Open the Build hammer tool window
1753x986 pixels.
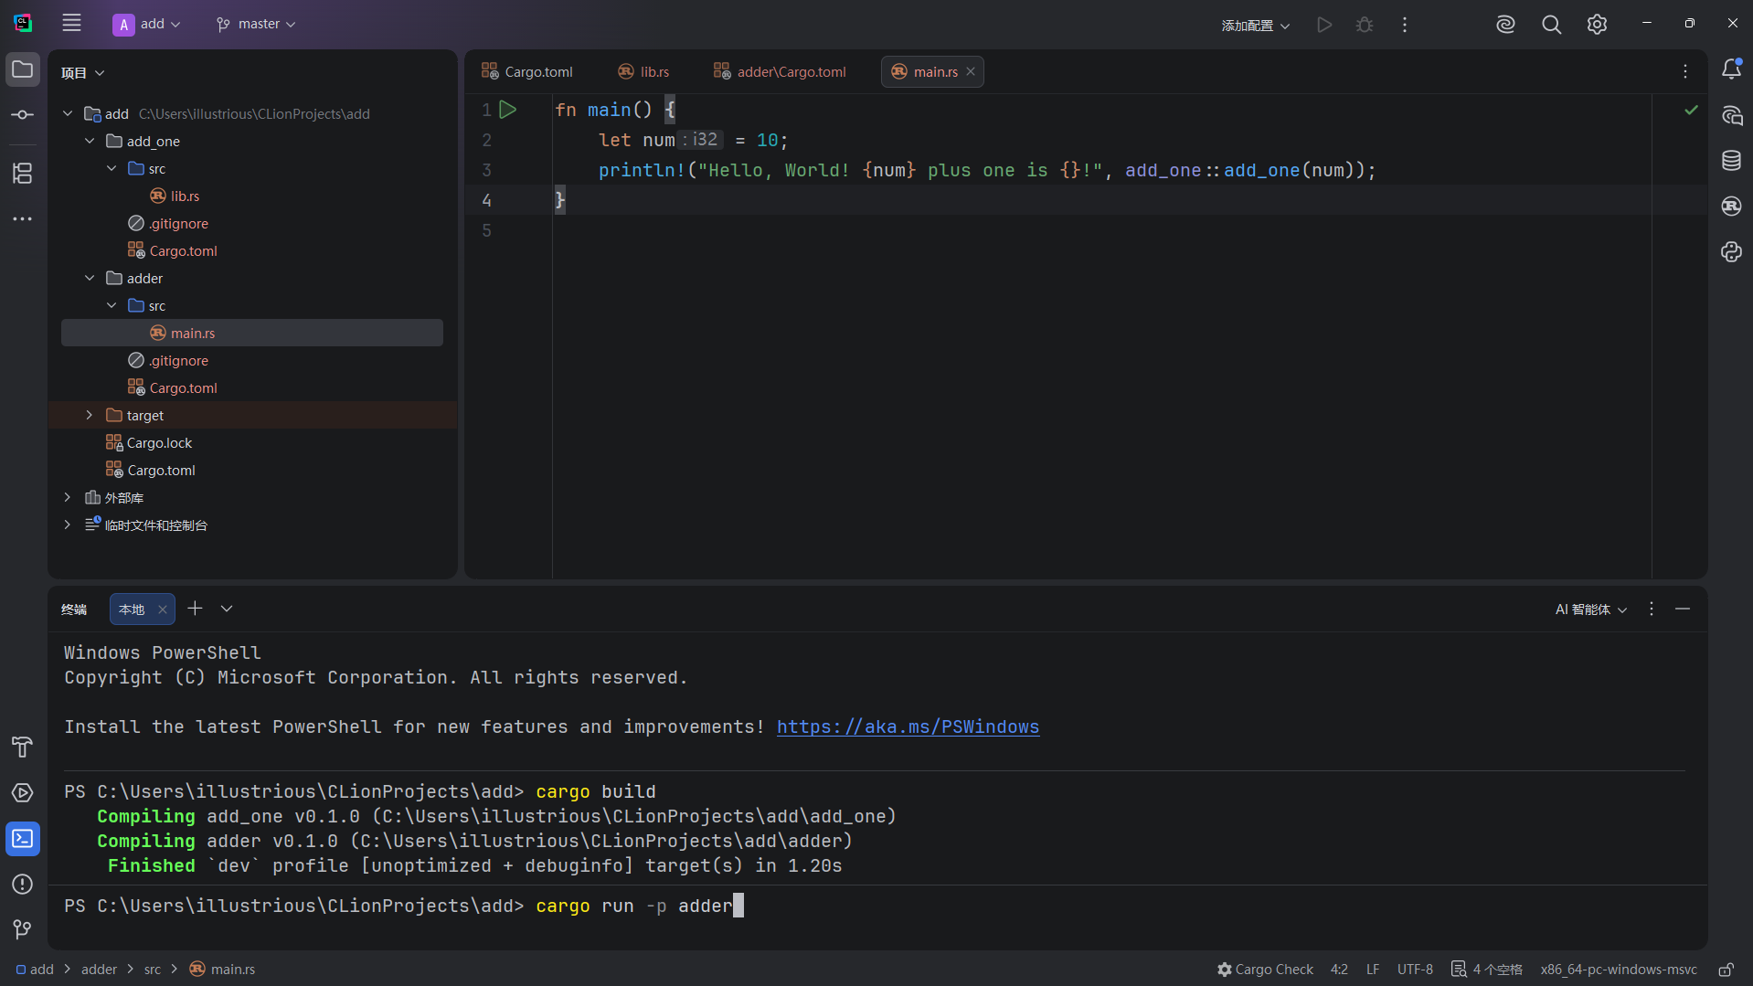pos(23,747)
